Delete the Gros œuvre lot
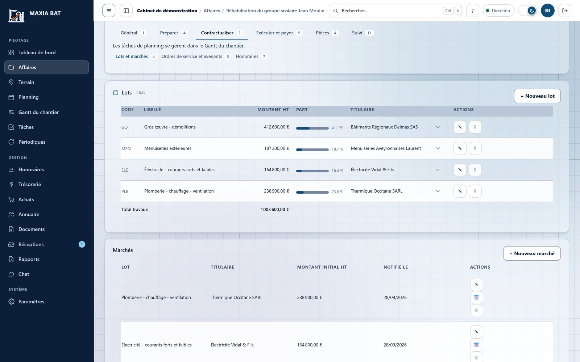 (475, 127)
